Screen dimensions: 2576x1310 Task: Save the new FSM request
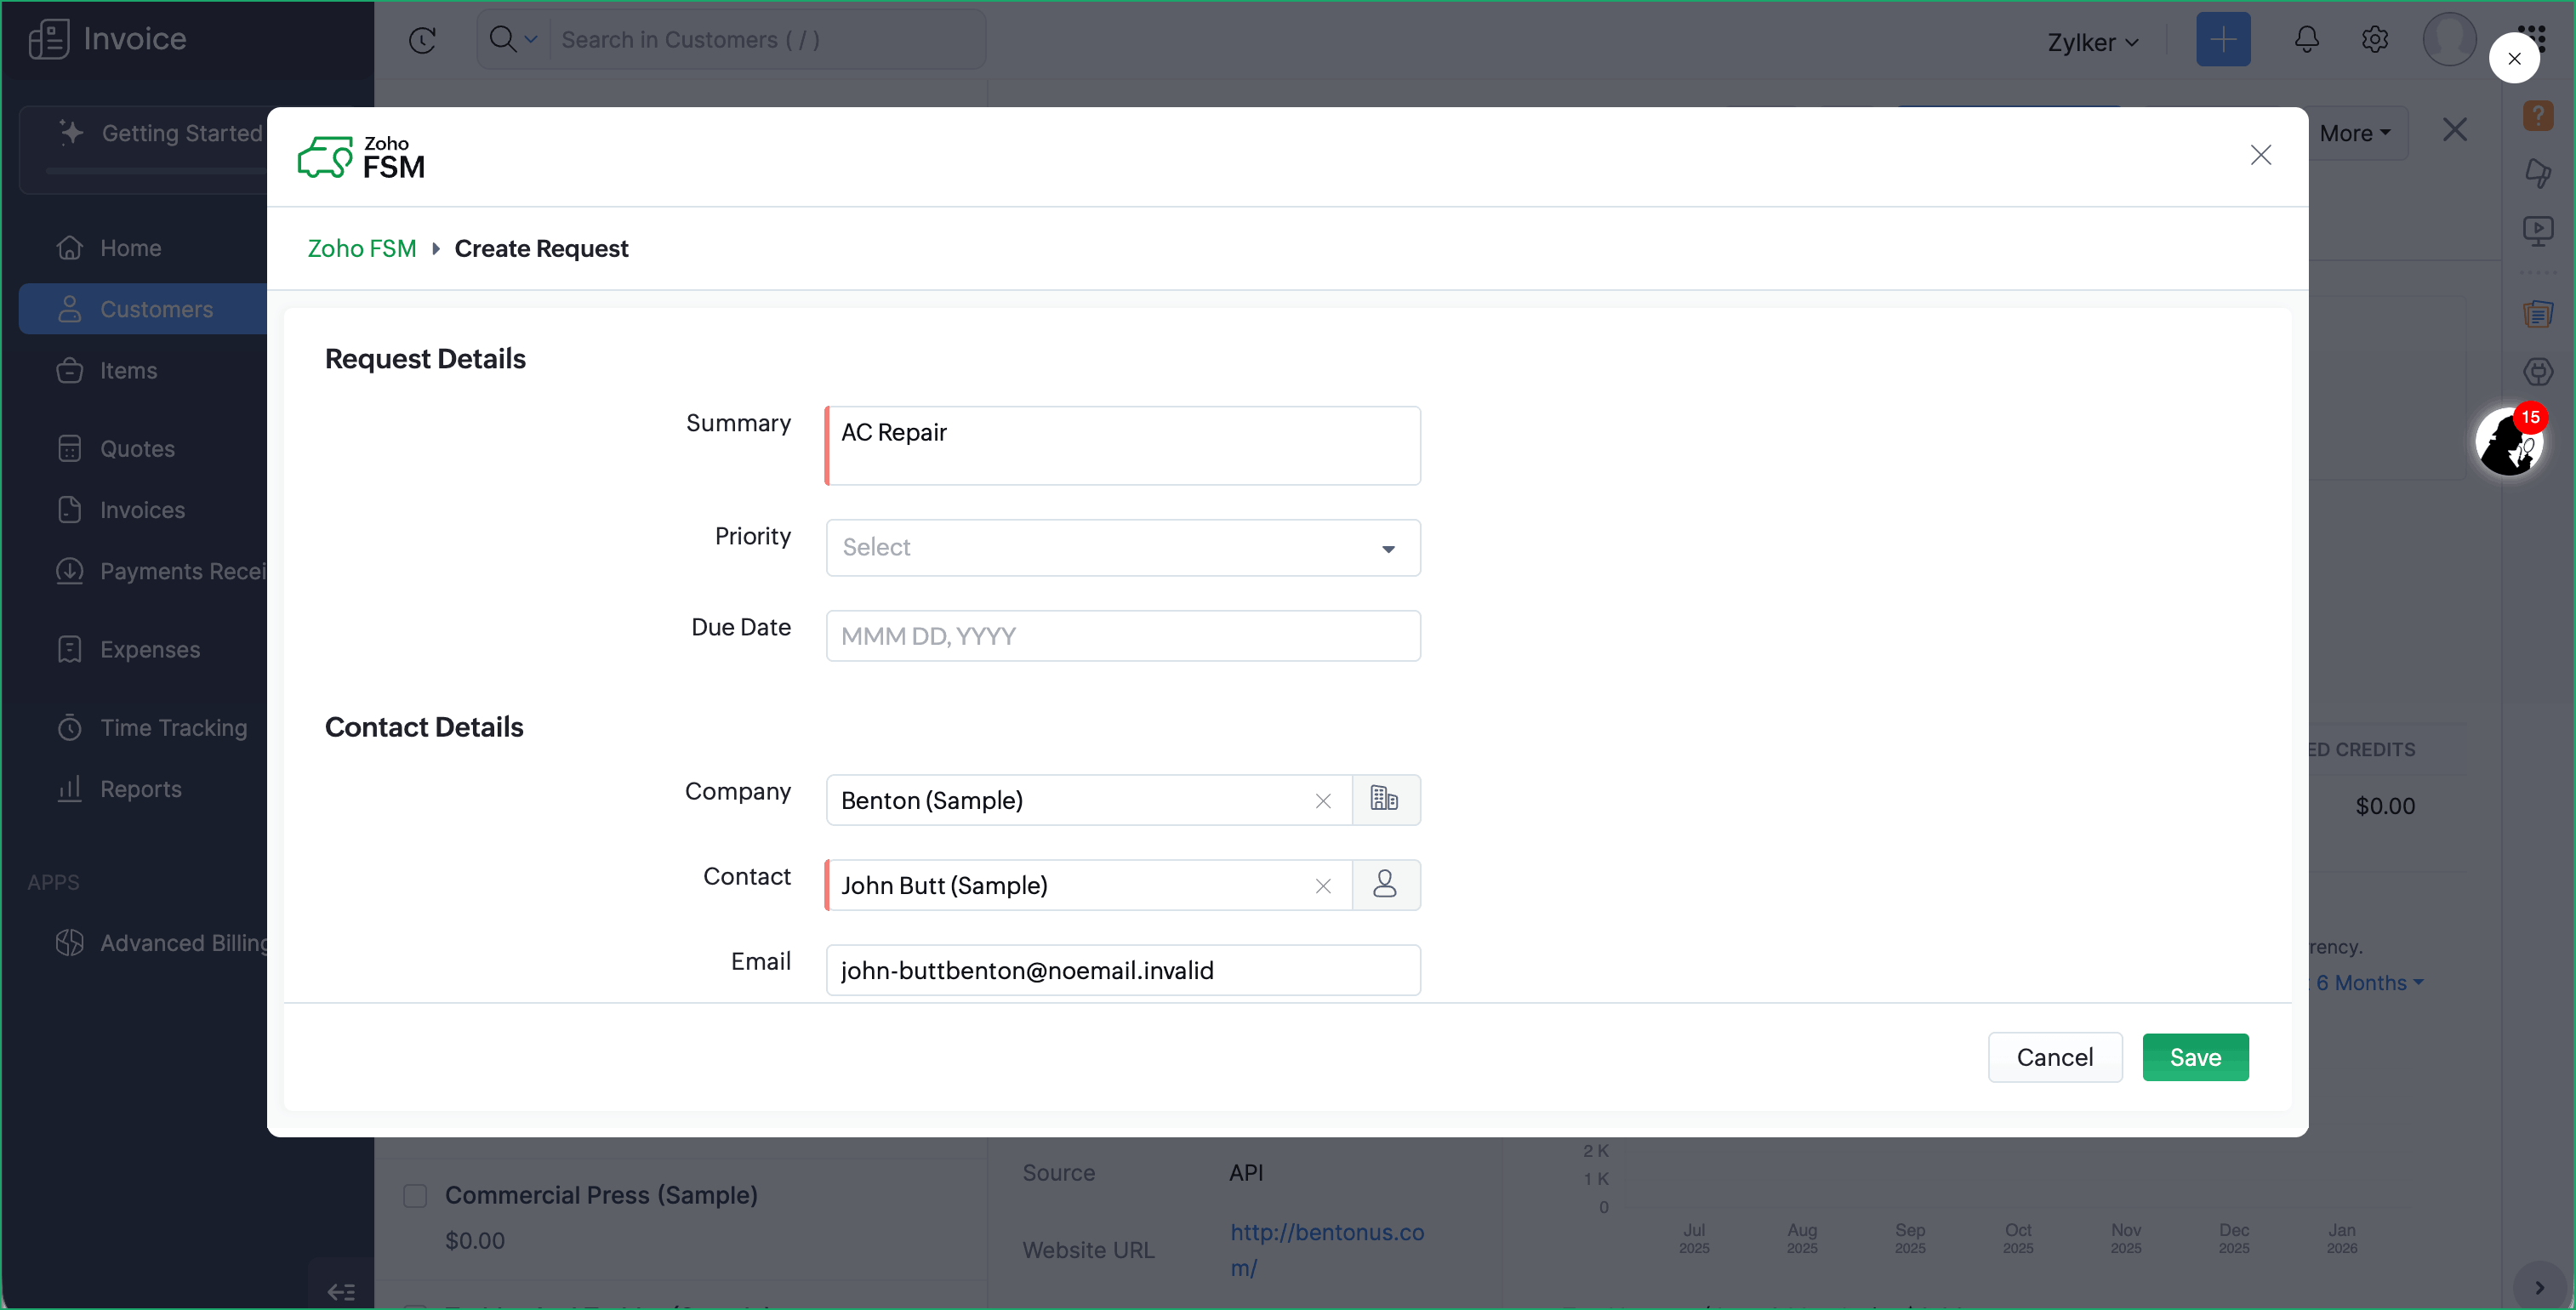(x=2194, y=1057)
